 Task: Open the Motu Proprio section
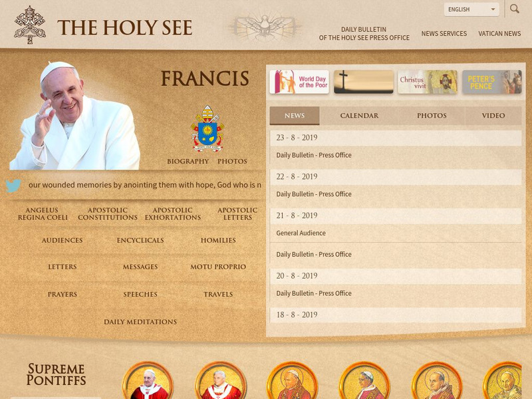click(x=218, y=267)
